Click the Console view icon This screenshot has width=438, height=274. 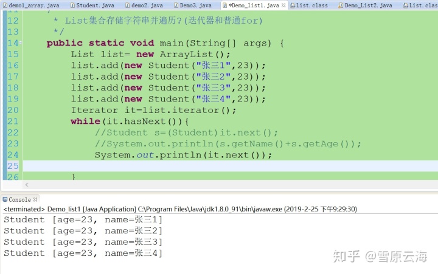tap(5, 199)
